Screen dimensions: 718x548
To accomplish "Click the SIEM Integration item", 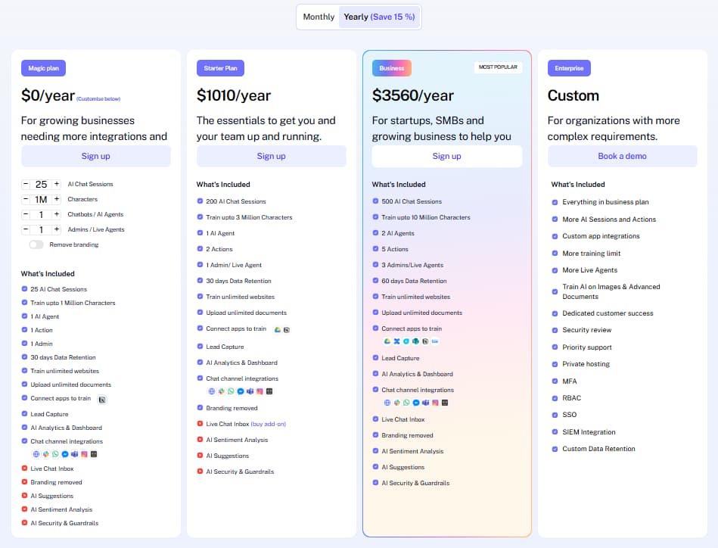I will pyautogui.click(x=589, y=431).
